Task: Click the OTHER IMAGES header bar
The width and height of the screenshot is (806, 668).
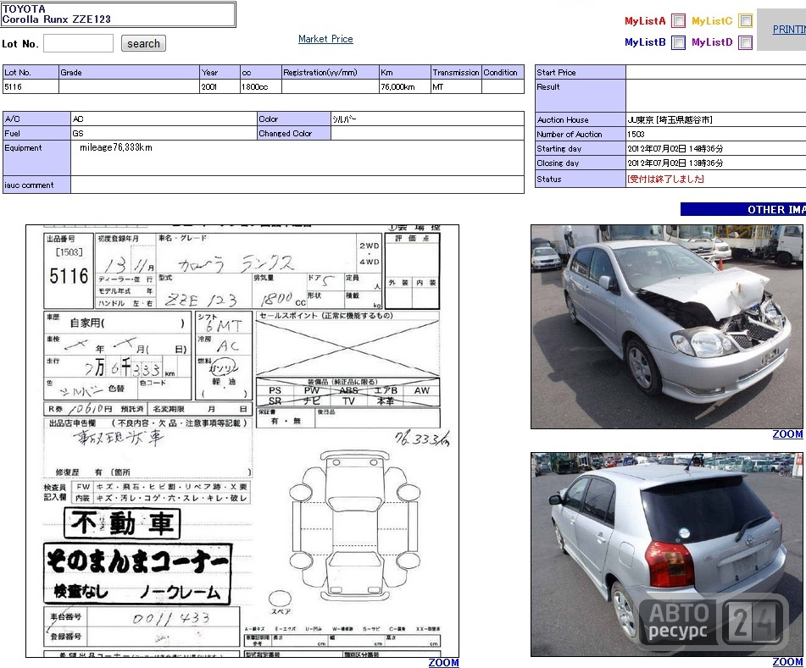Action: 742,209
